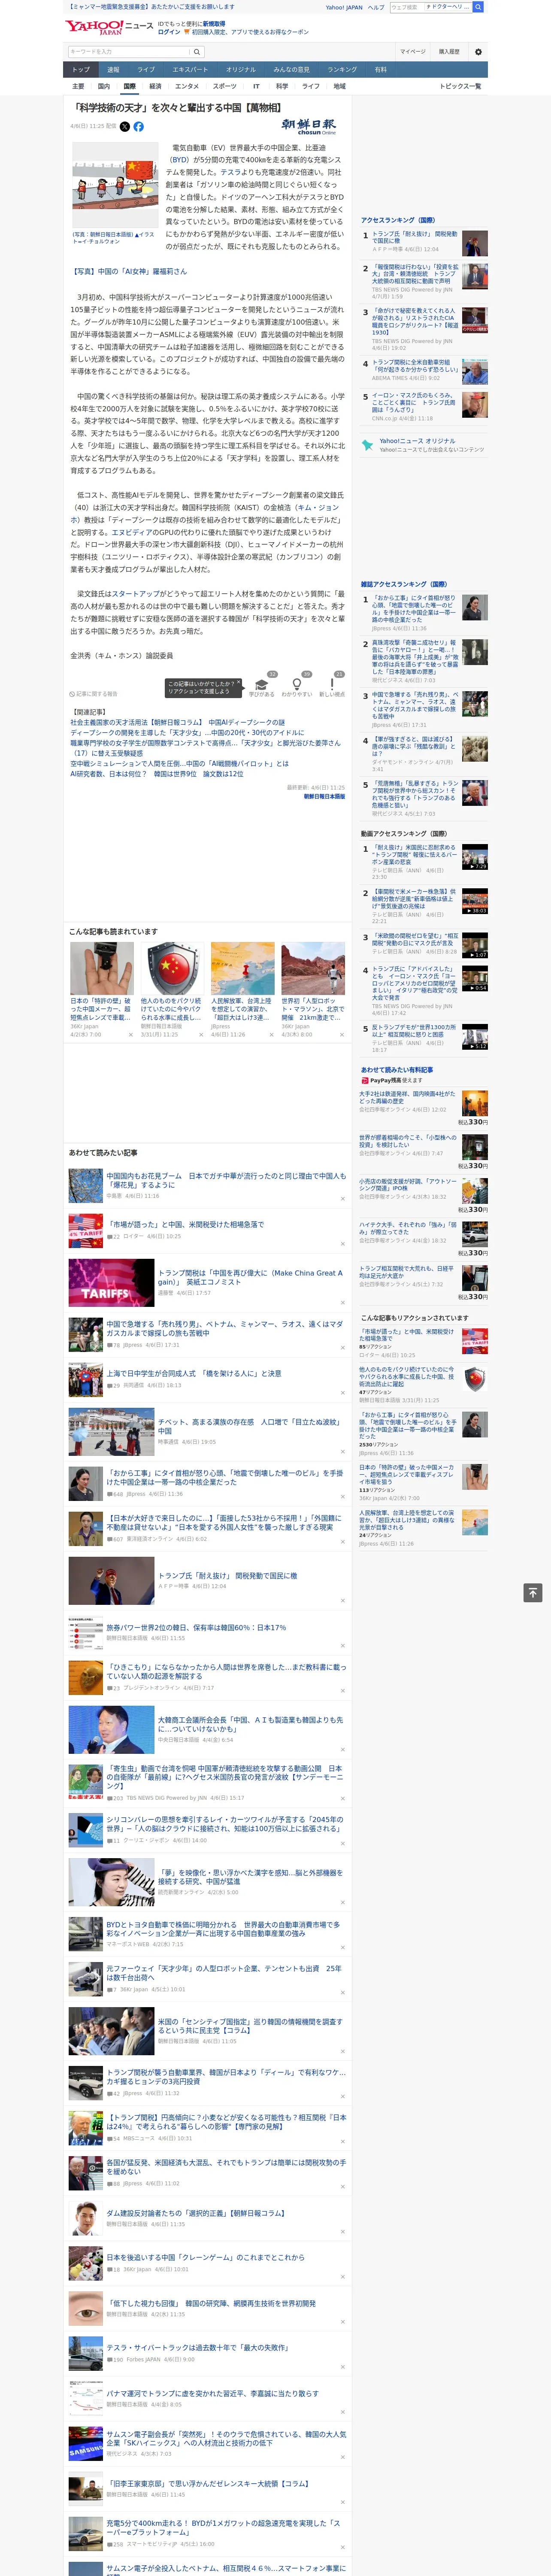This screenshot has width=551, height=2576.
Task: Open the BYD link in article text
Action: coord(179,160)
